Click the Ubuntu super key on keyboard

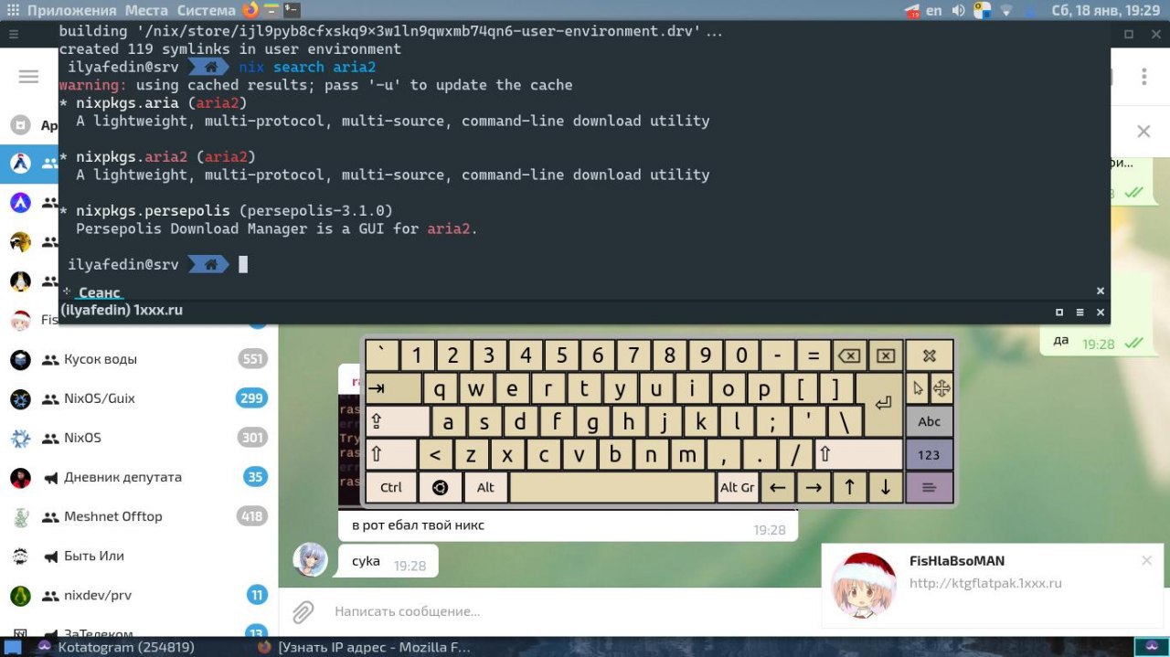[x=440, y=487]
